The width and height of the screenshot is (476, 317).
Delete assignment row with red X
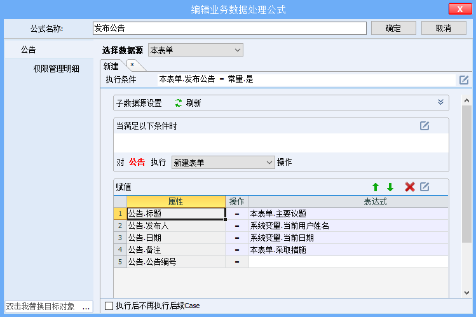click(409, 187)
